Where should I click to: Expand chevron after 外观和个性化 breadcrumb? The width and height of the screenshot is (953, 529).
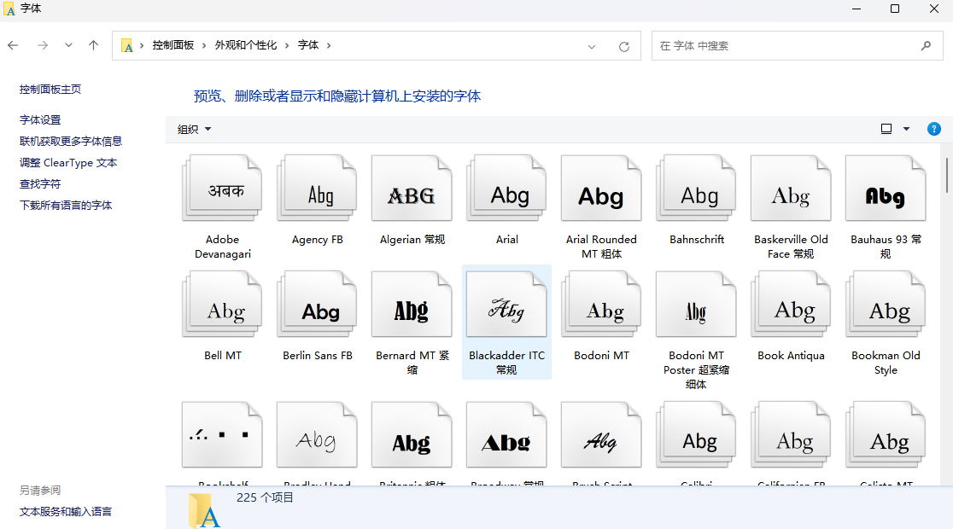pos(287,45)
